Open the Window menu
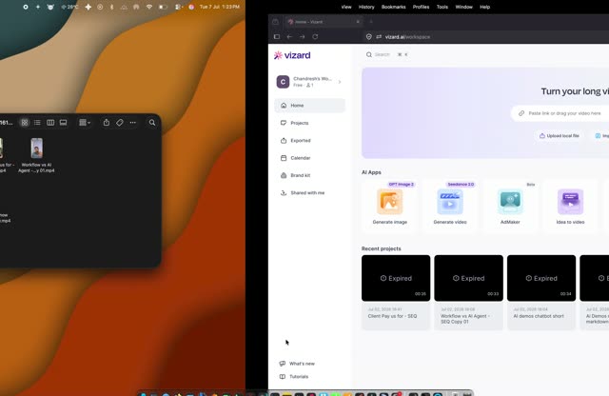The image size is (609, 396). pyautogui.click(x=463, y=7)
